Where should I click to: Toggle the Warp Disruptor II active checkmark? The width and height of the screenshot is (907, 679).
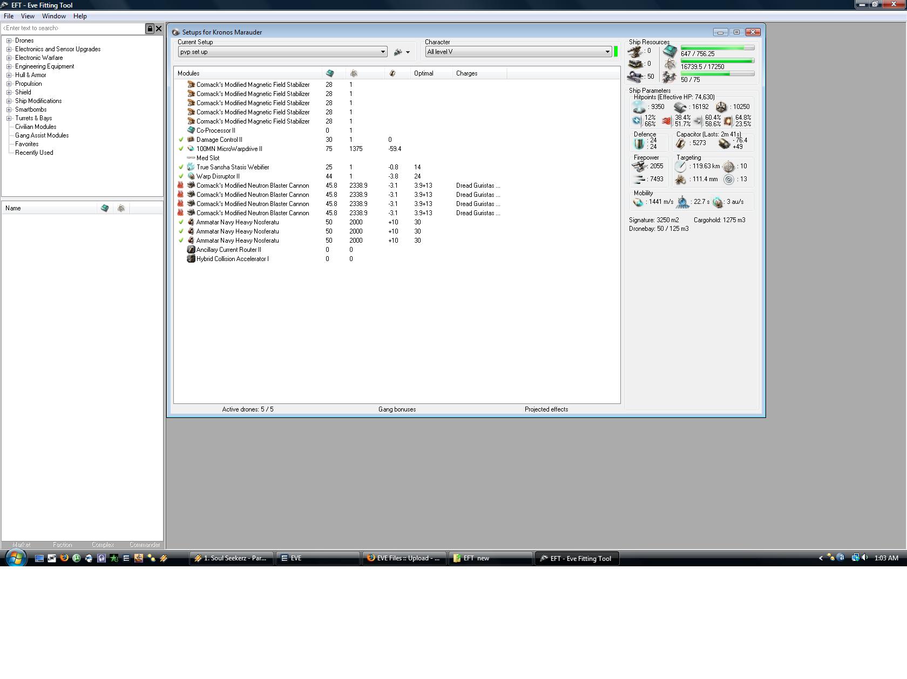[181, 176]
